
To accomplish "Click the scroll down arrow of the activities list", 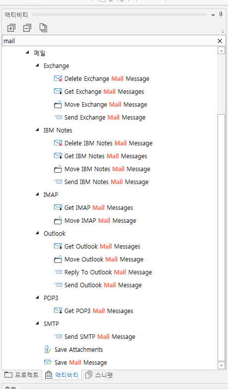I will (221, 365).
